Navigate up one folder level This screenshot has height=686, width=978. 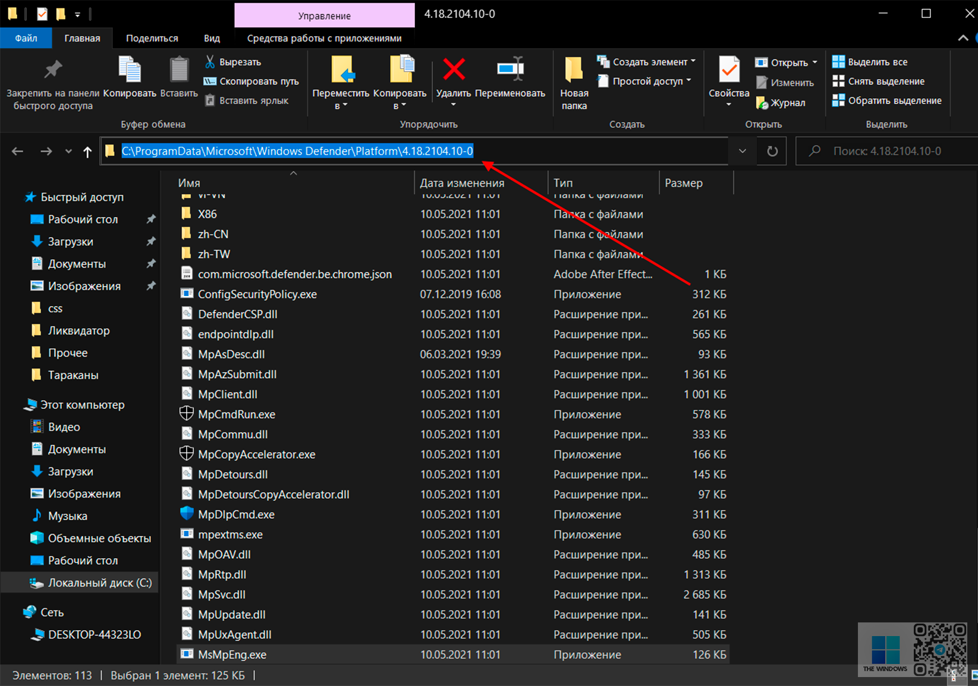tap(87, 152)
